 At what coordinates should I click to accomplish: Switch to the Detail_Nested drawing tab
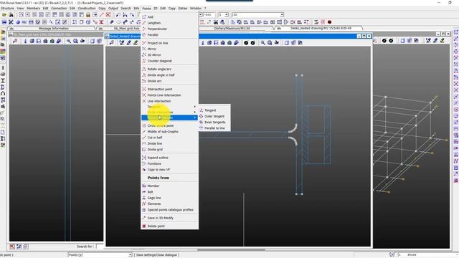(321, 29)
